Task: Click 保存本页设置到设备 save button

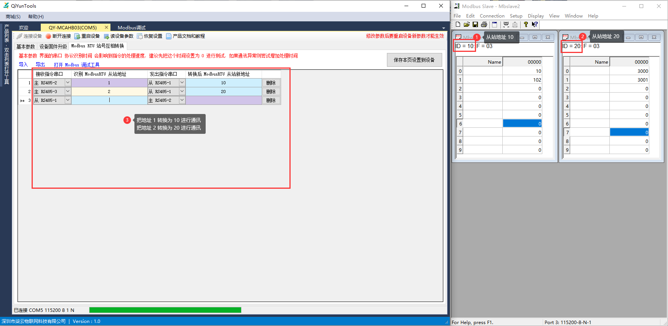Action: tap(414, 60)
